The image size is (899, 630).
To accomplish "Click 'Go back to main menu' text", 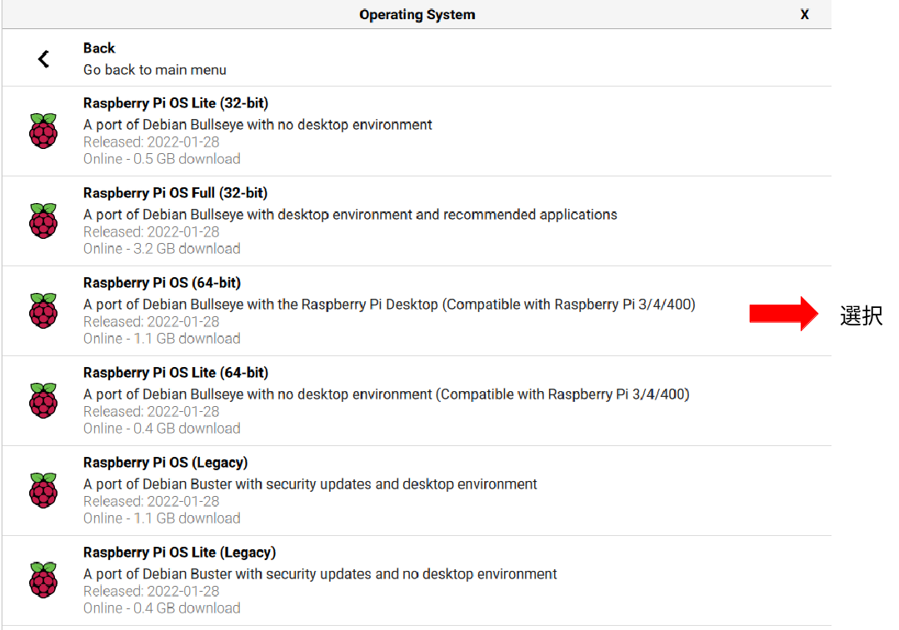I will [155, 70].
